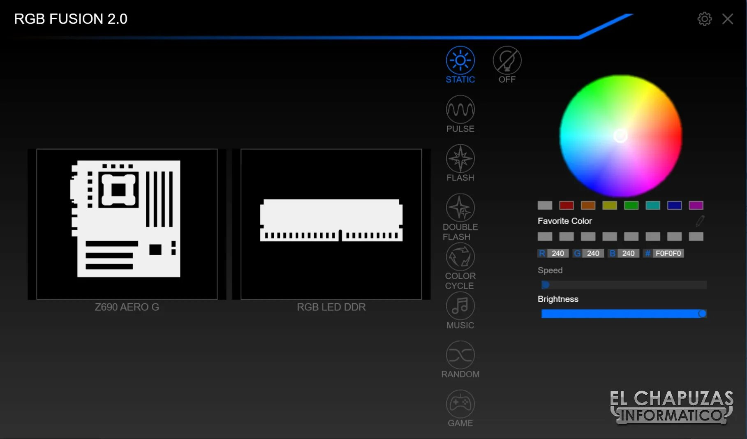
Task: Select the RGB LED DDR memory device
Action: coord(331,224)
